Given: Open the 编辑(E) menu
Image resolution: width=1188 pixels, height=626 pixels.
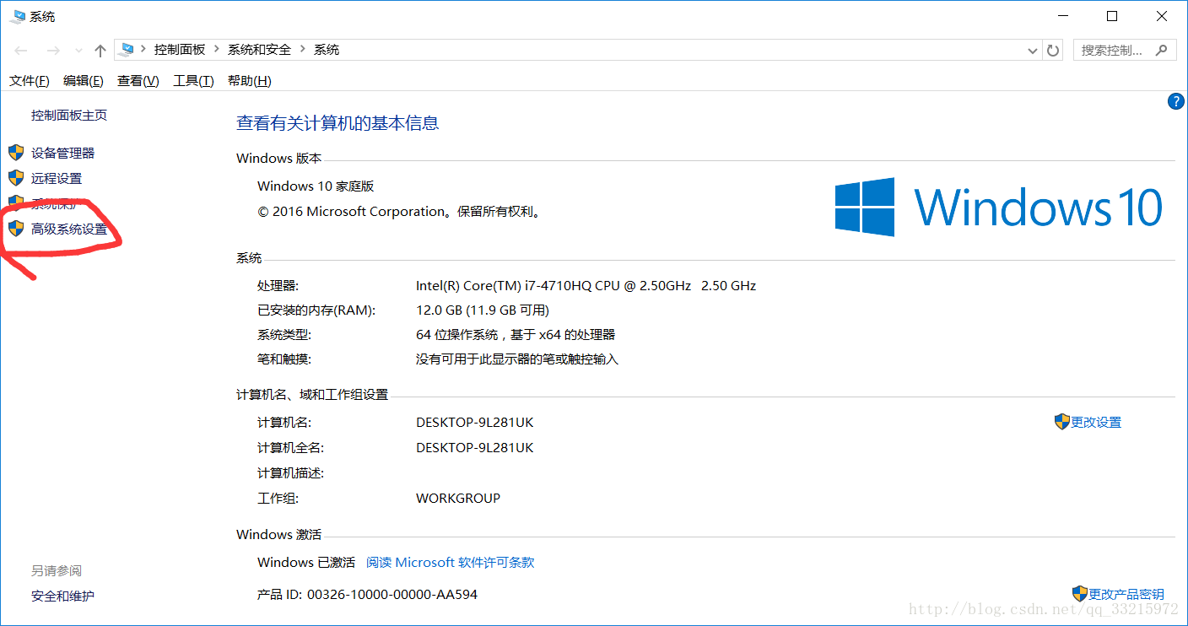Looking at the screenshot, I should pos(84,81).
